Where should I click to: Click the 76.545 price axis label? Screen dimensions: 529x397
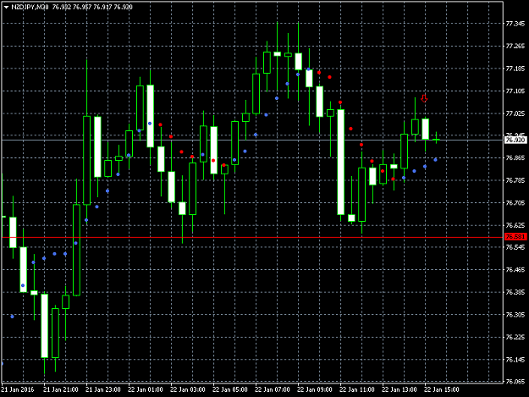515,247
